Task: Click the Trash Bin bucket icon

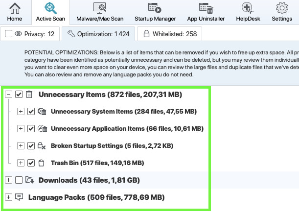Action: [x=41, y=163]
